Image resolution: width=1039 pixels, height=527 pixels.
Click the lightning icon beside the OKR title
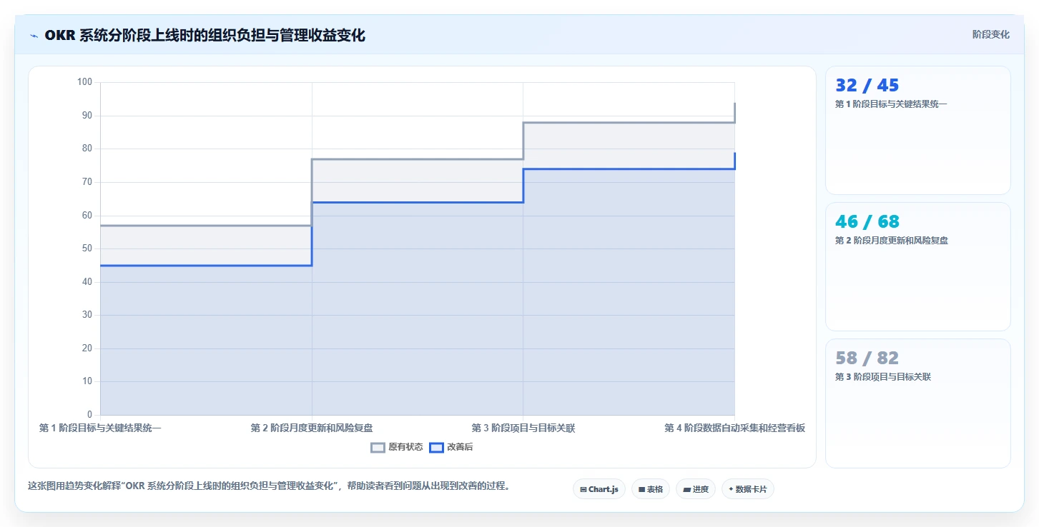[x=34, y=36]
